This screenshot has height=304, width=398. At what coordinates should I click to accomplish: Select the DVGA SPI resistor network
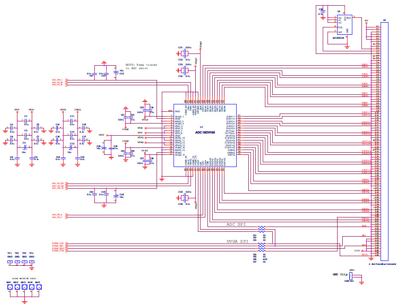tap(261, 247)
